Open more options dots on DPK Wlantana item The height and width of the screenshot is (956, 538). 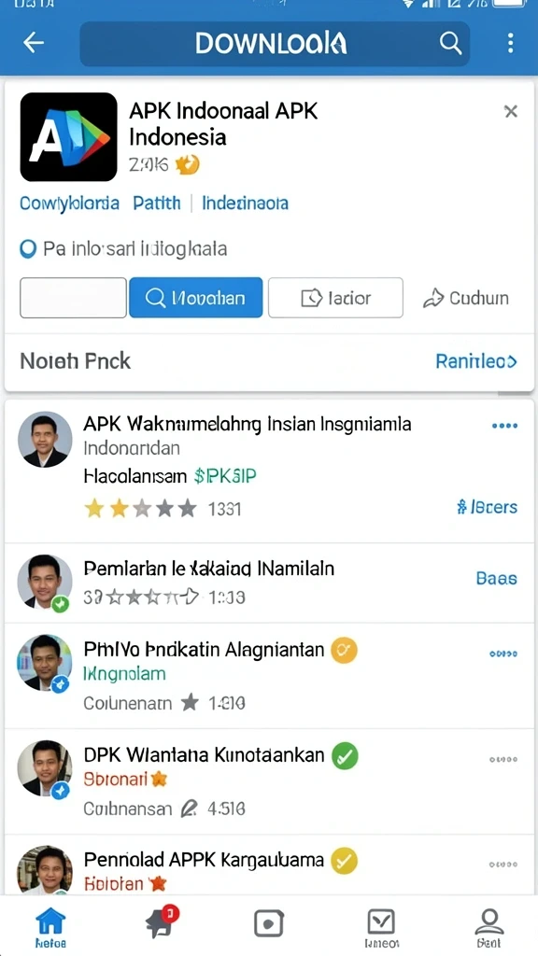(x=503, y=759)
